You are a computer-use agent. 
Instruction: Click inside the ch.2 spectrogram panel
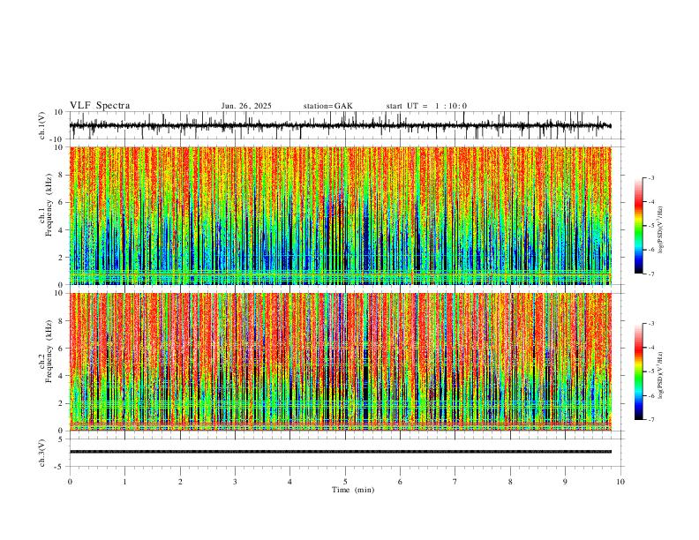coord(340,362)
